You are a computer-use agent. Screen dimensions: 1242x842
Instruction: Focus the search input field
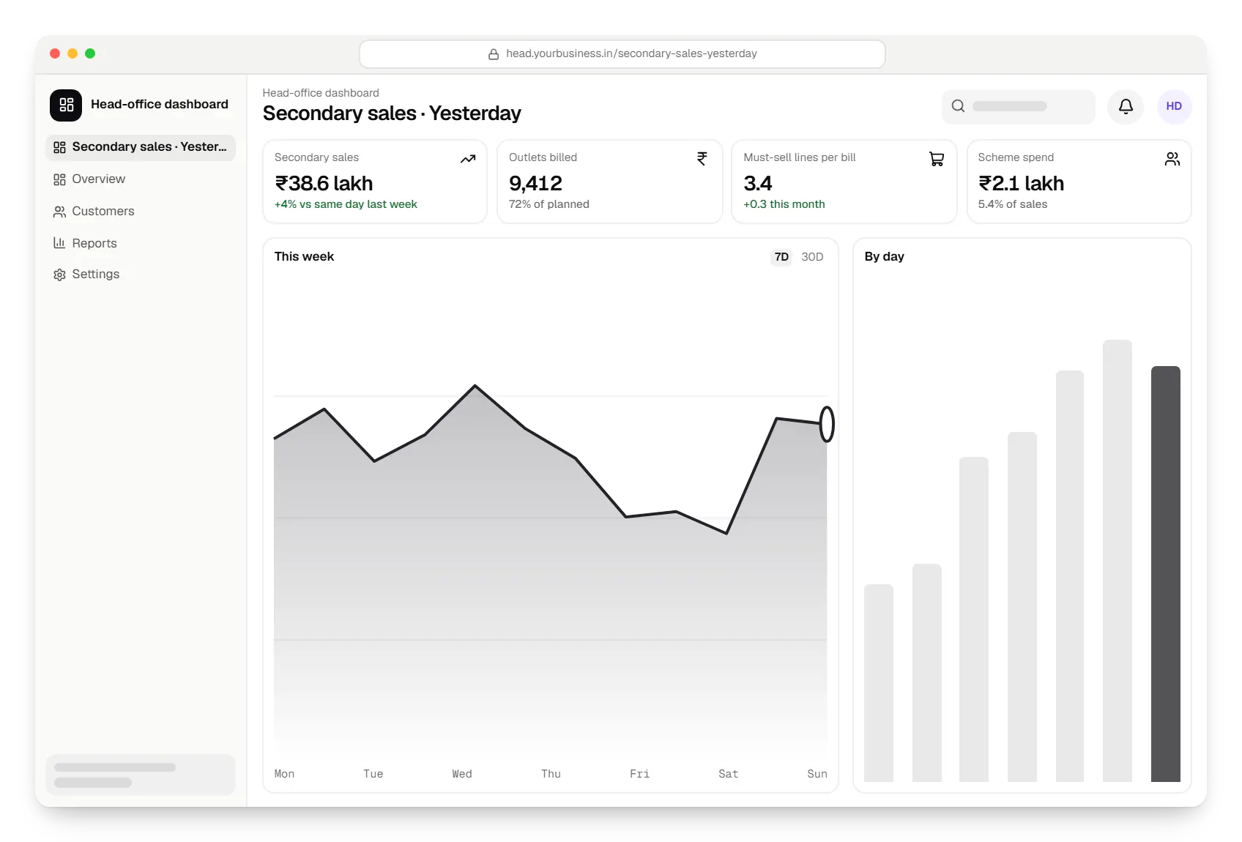(x=1019, y=106)
